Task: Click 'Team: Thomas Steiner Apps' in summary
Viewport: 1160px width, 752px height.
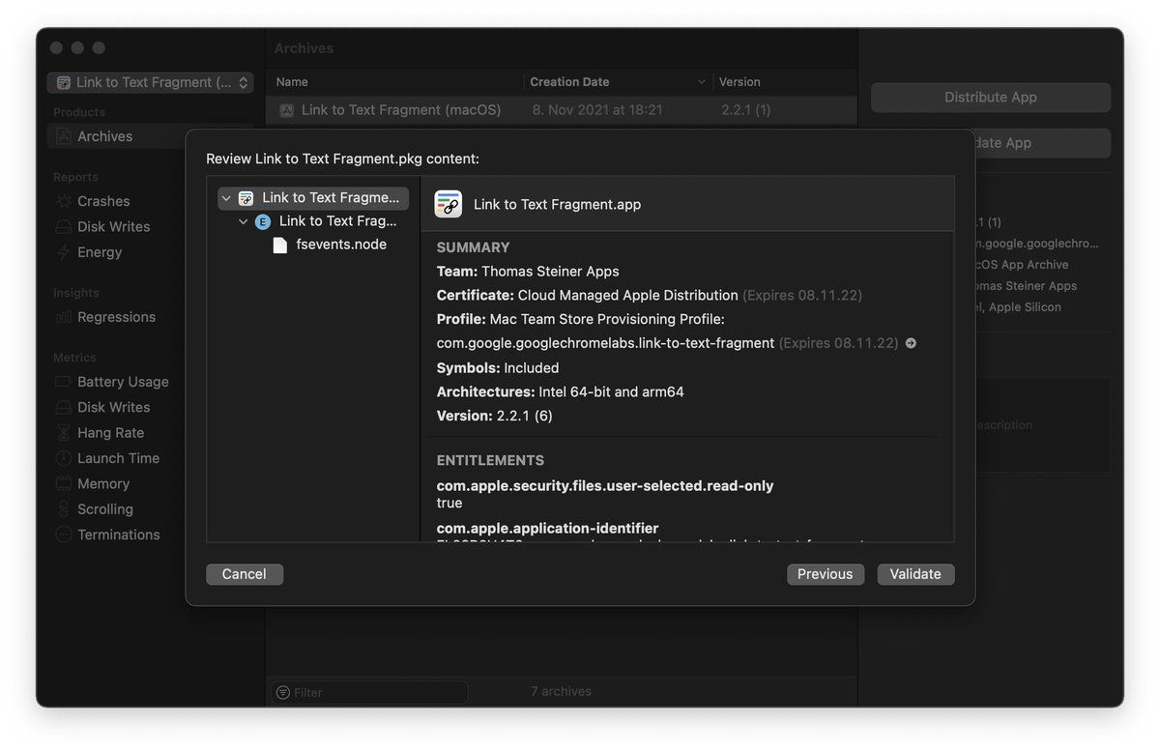Action: 528,272
